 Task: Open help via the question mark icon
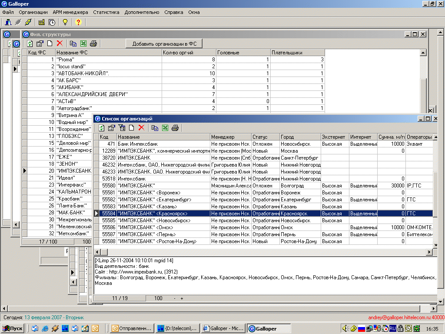pos(78,22)
